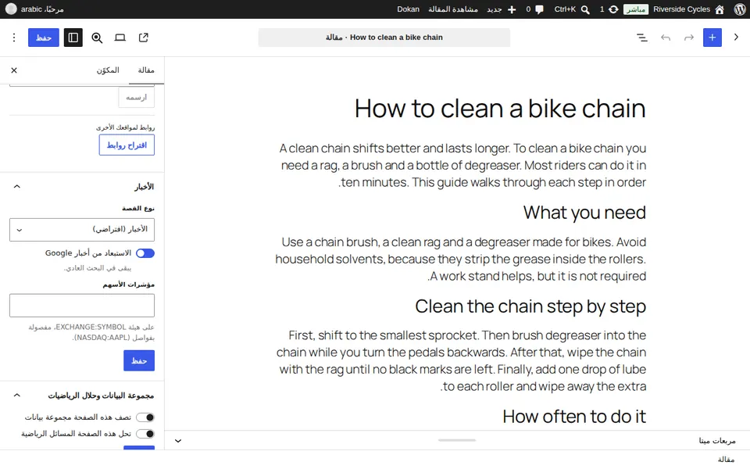
Task: Click the "What you need" heading
Action: coord(584,213)
